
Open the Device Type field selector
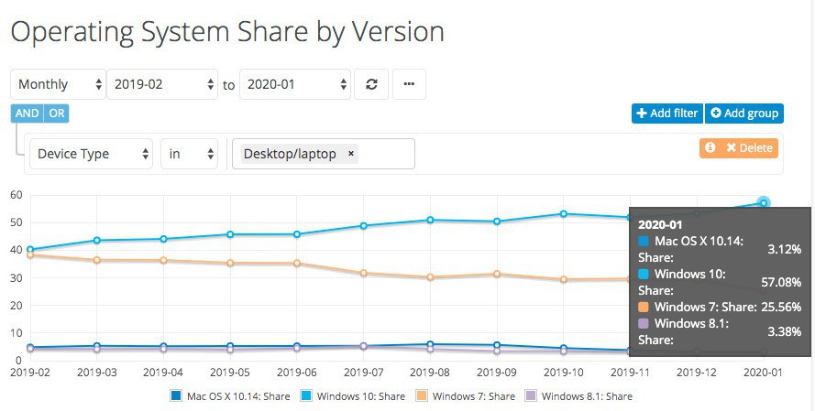click(92, 154)
